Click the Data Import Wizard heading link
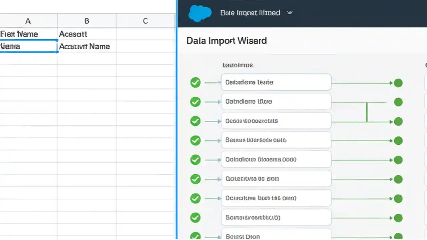The image size is (427, 240). 227,41
